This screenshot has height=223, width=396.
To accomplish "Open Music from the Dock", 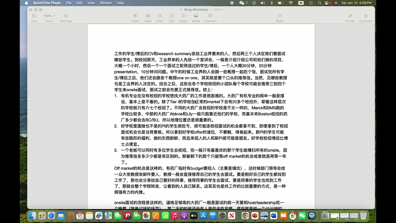I will 174,216.
